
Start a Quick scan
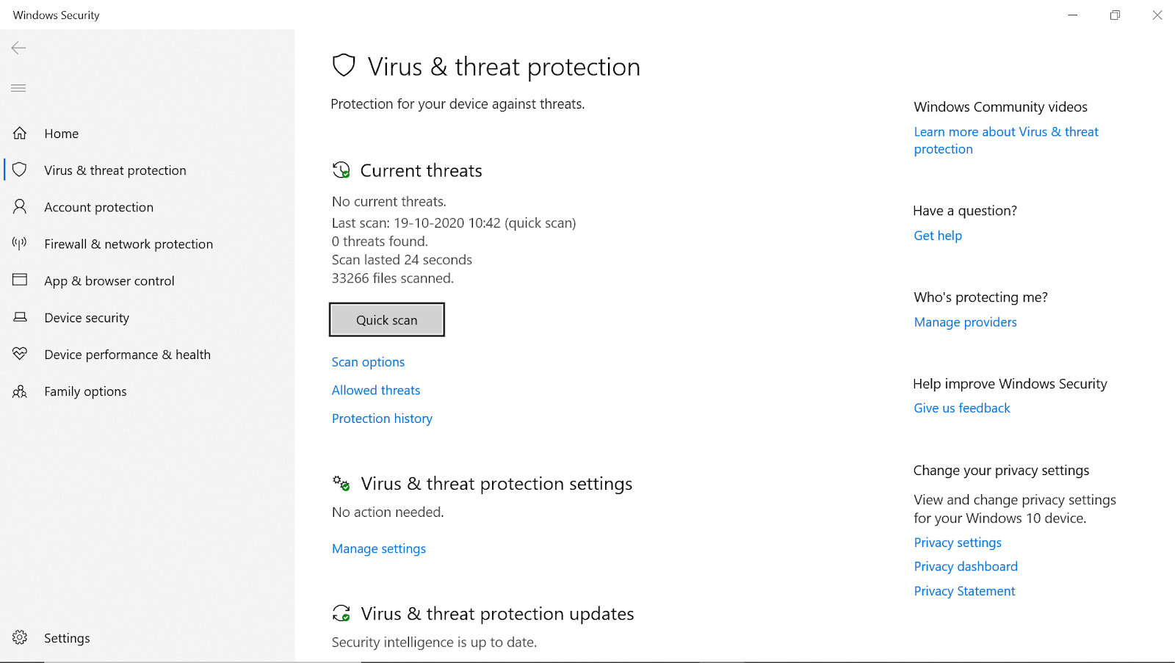tap(386, 319)
